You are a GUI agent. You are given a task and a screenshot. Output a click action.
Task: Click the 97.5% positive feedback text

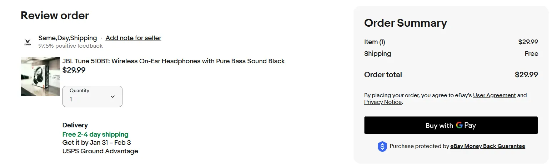click(x=70, y=46)
